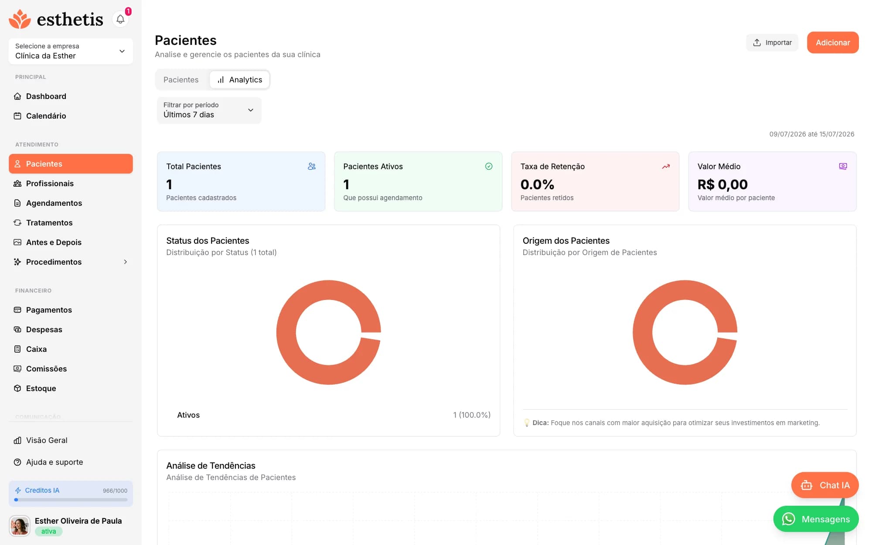The height and width of the screenshot is (545, 872).
Task: Click the Creditos IA lightning icon
Action: point(18,490)
